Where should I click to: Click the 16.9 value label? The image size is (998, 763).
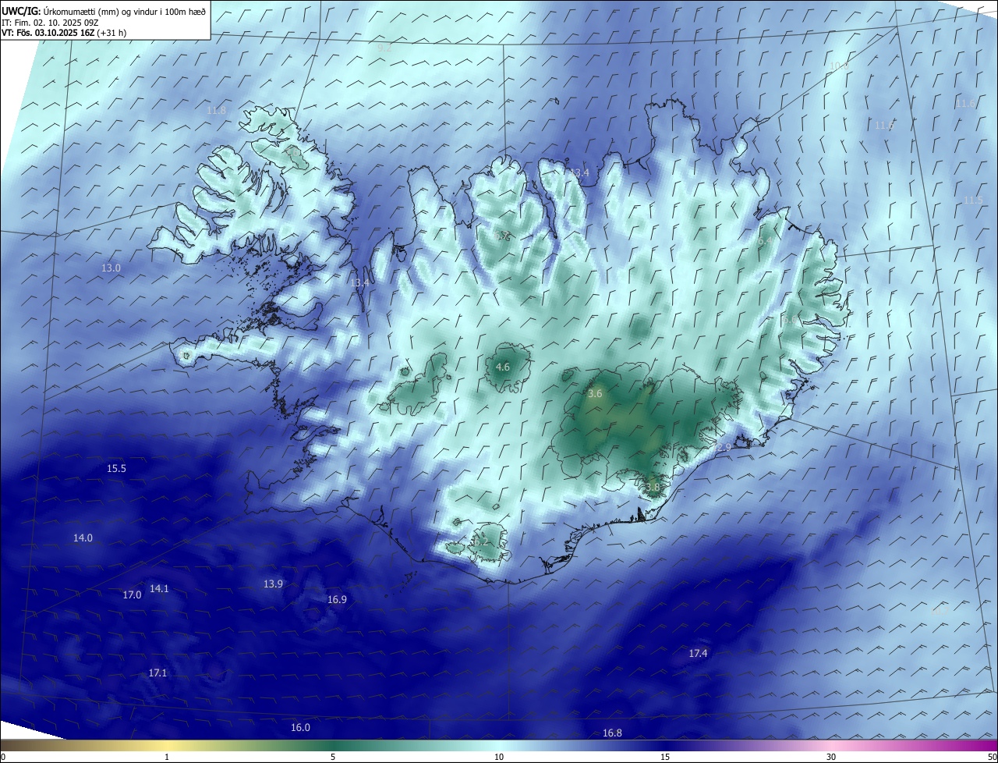click(x=337, y=600)
